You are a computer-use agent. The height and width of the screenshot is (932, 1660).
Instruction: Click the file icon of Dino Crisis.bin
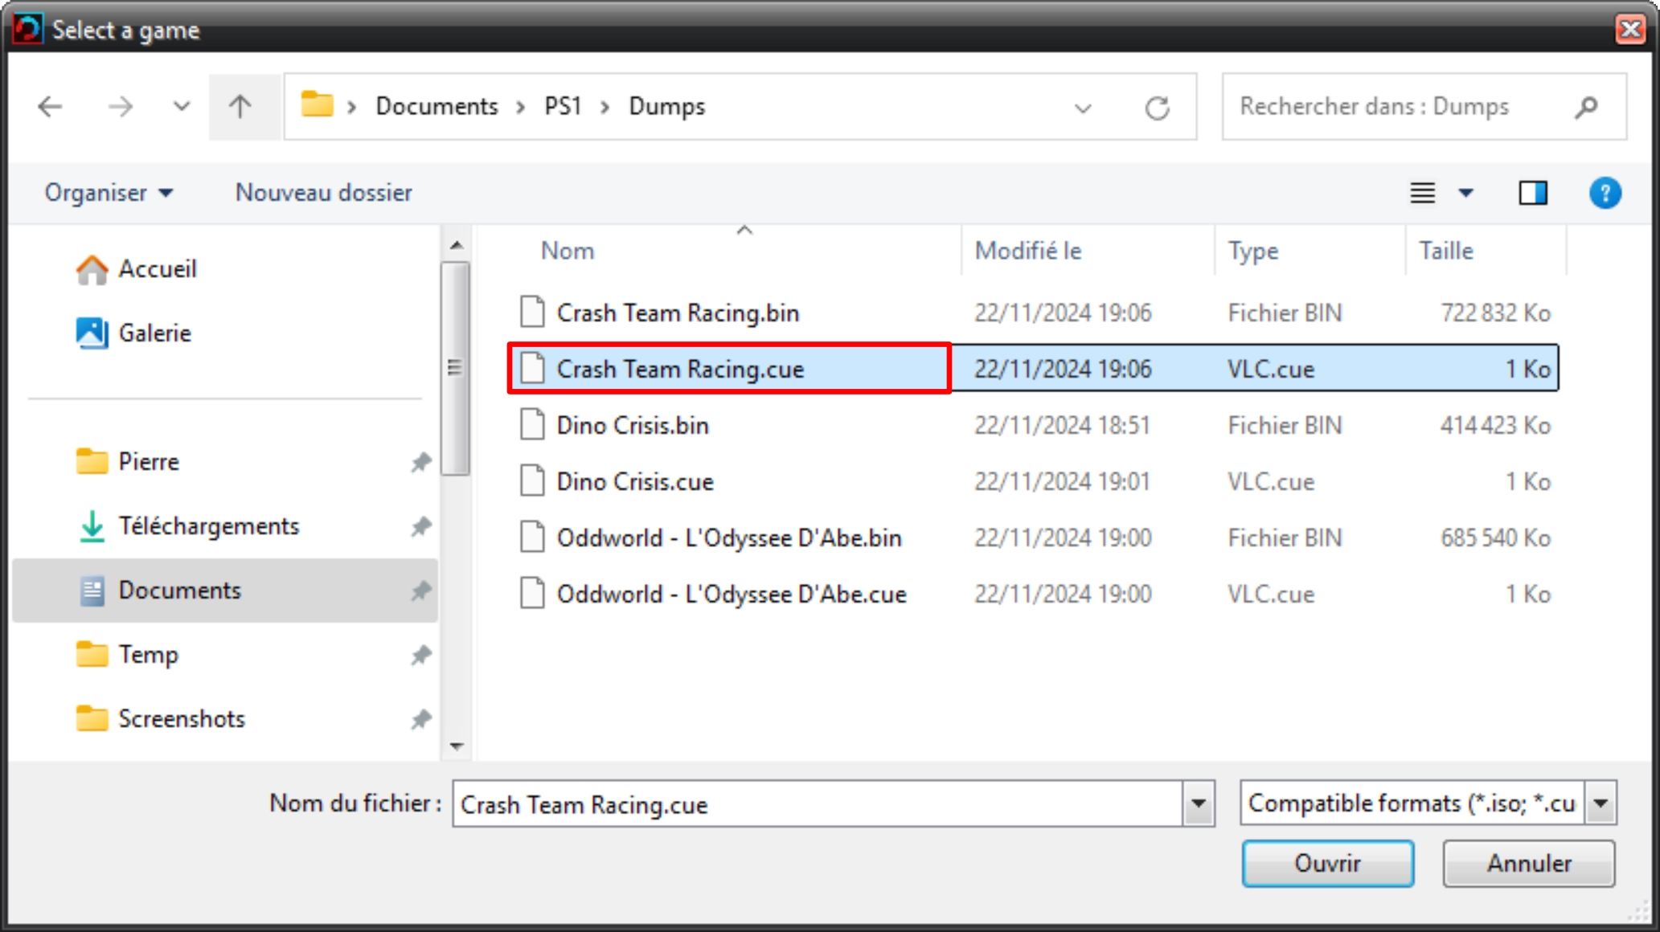tap(532, 424)
